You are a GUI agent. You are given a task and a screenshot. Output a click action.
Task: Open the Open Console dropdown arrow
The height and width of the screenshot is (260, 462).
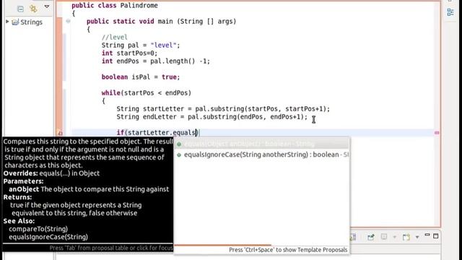click(417, 237)
